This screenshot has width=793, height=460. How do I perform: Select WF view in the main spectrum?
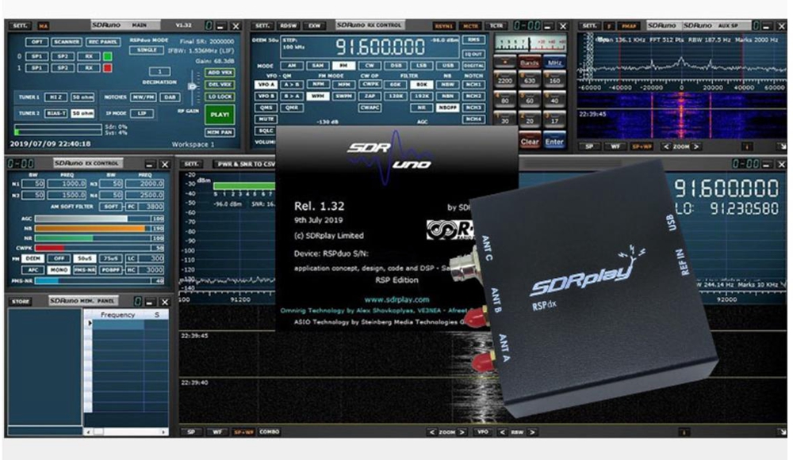pyautogui.click(x=216, y=432)
